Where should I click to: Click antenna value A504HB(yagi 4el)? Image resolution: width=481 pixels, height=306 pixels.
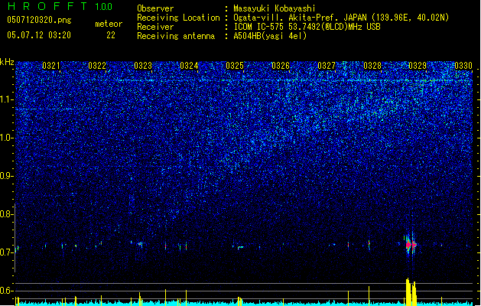(x=270, y=36)
